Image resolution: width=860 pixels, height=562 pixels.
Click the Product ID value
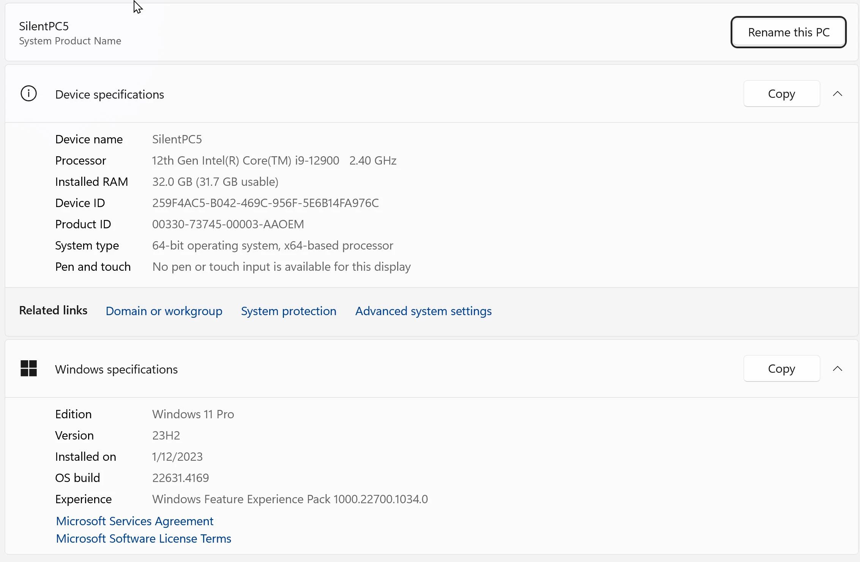click(x=228, y=224)
